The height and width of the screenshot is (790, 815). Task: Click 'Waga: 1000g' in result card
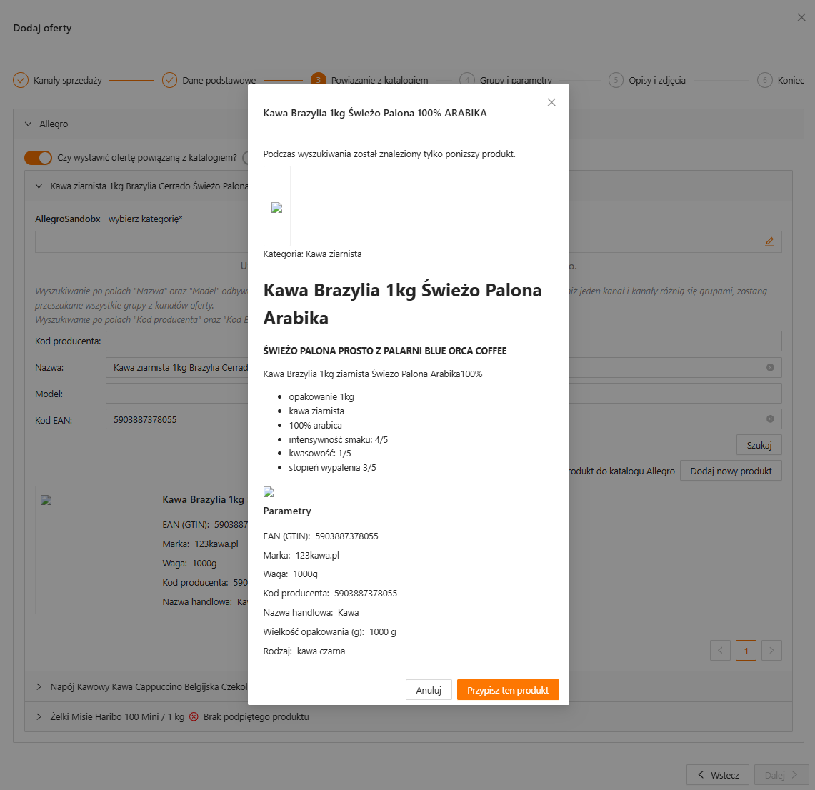coord(189,564)
